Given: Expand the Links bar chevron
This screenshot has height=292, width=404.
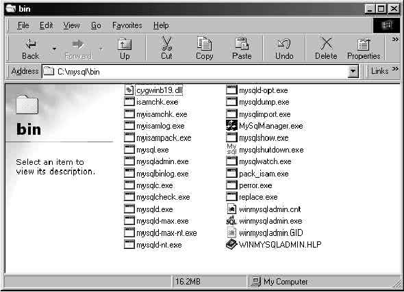Looking at the screenshot, I should 395,68.
